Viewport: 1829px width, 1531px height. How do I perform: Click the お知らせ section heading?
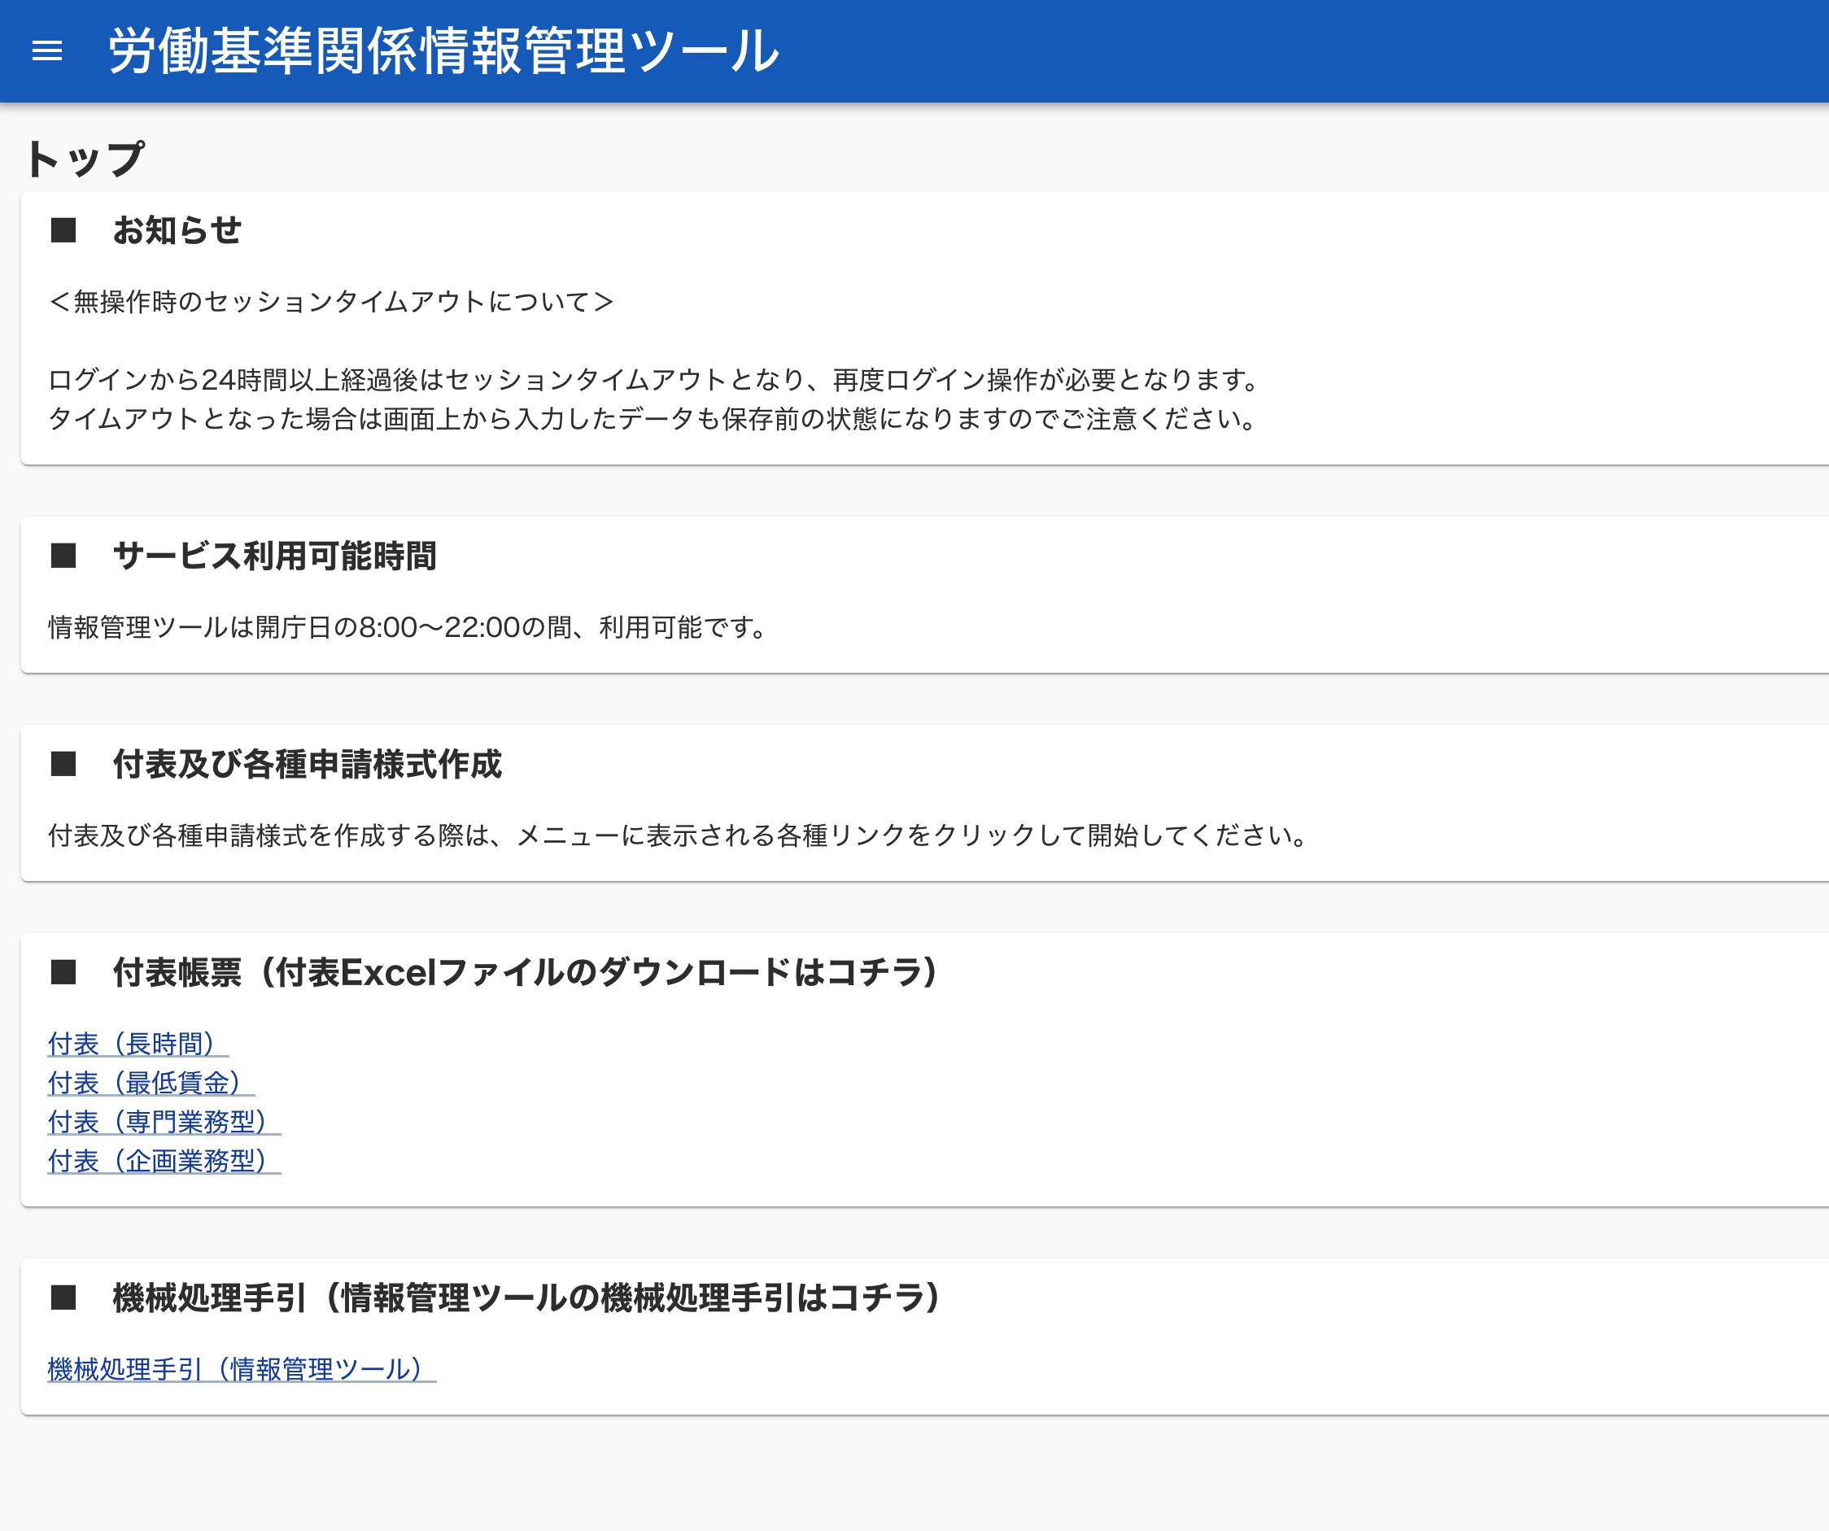click(177, 231)
